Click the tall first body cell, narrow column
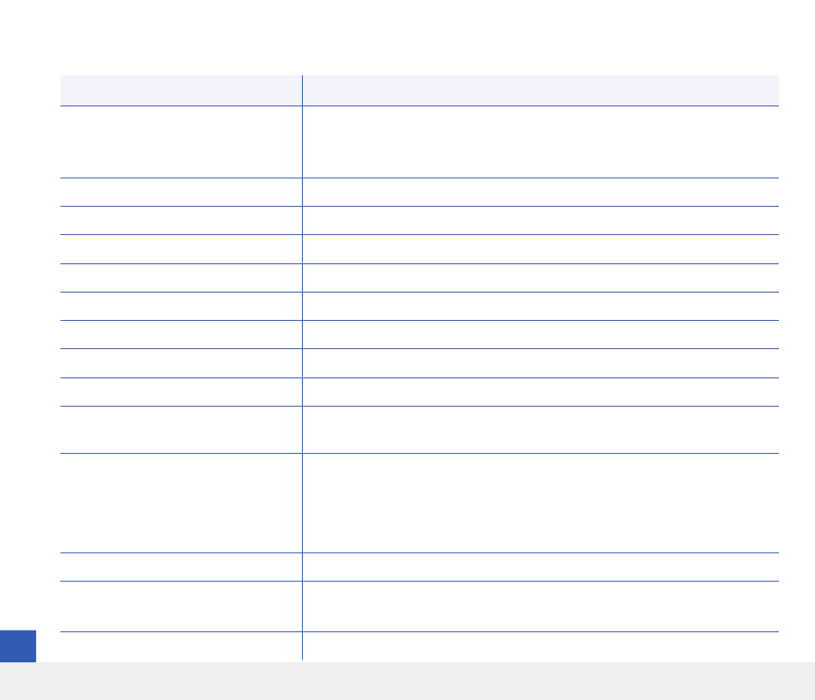The image size is (815, 700). click(x=181, y=142)
